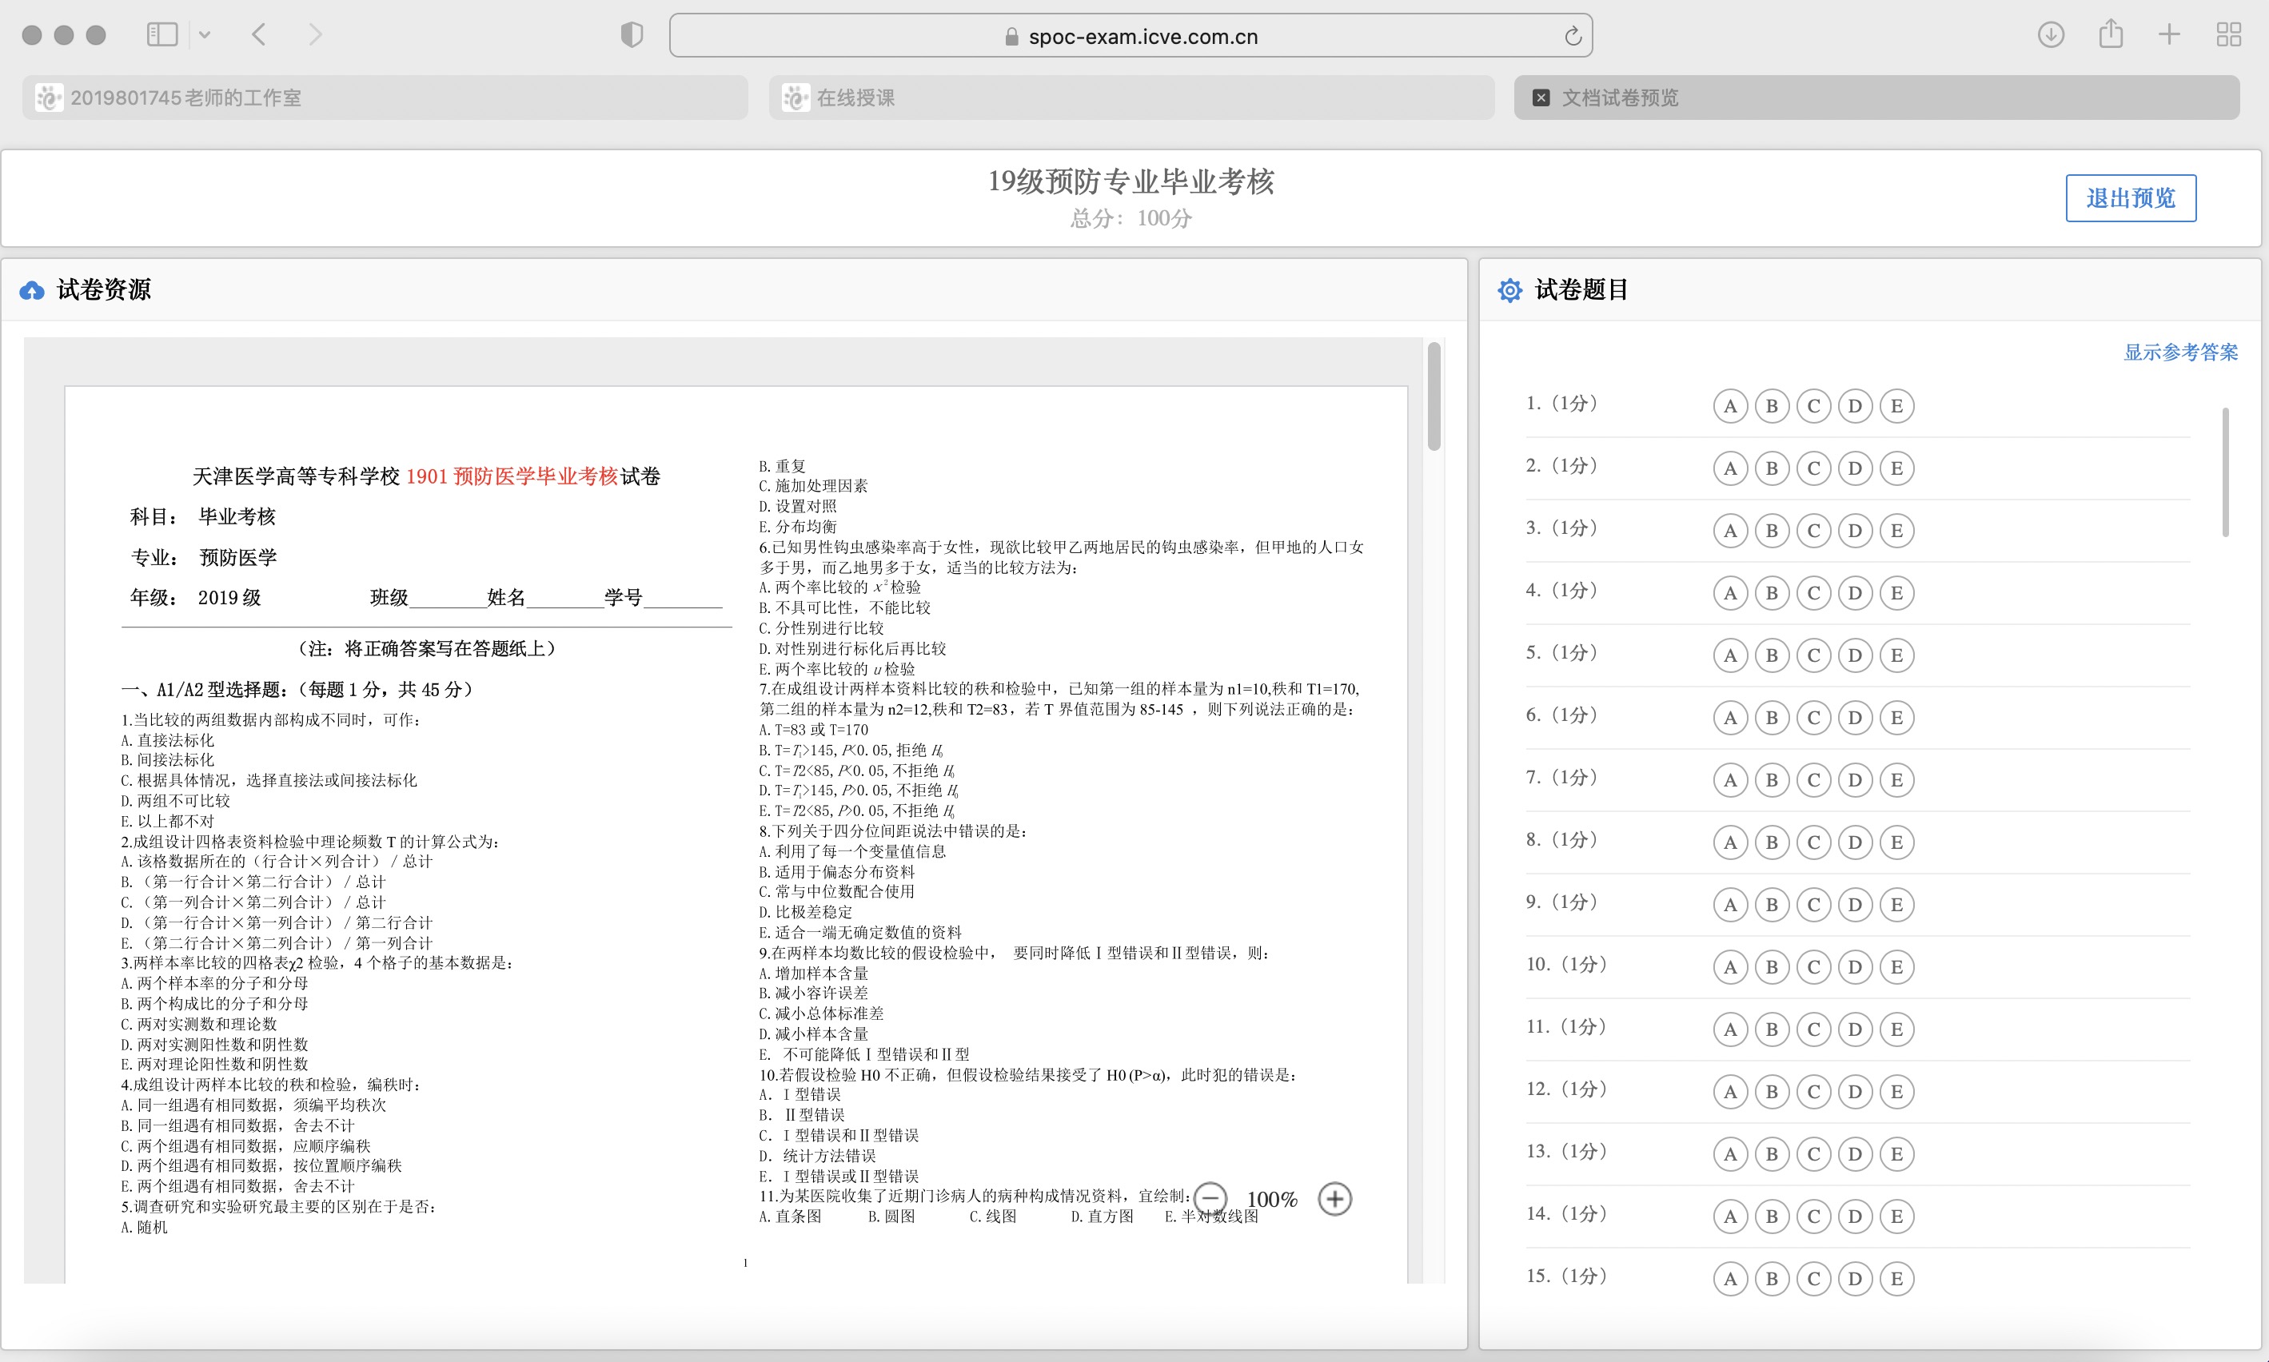Click the 显示参考答案 link

point(2180,352)
